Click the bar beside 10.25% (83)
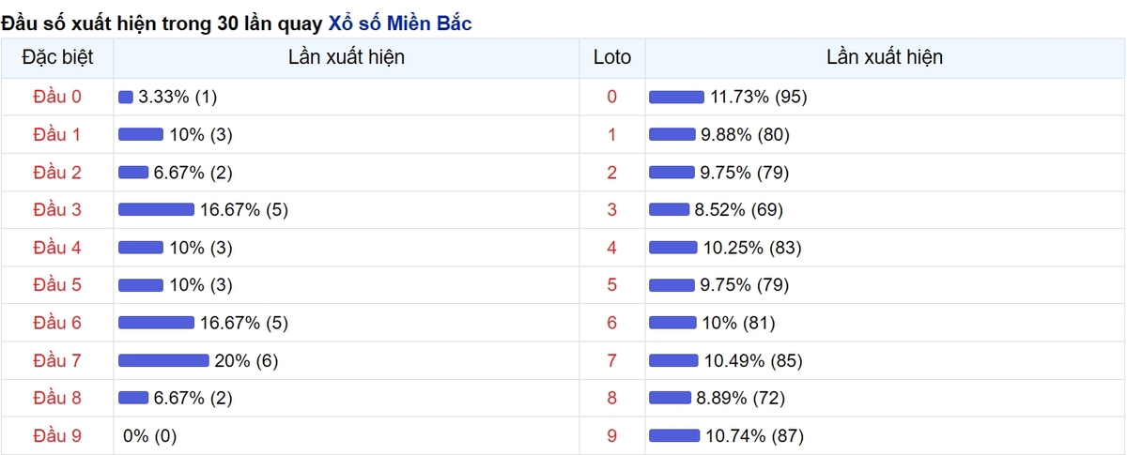 [672, 248]
